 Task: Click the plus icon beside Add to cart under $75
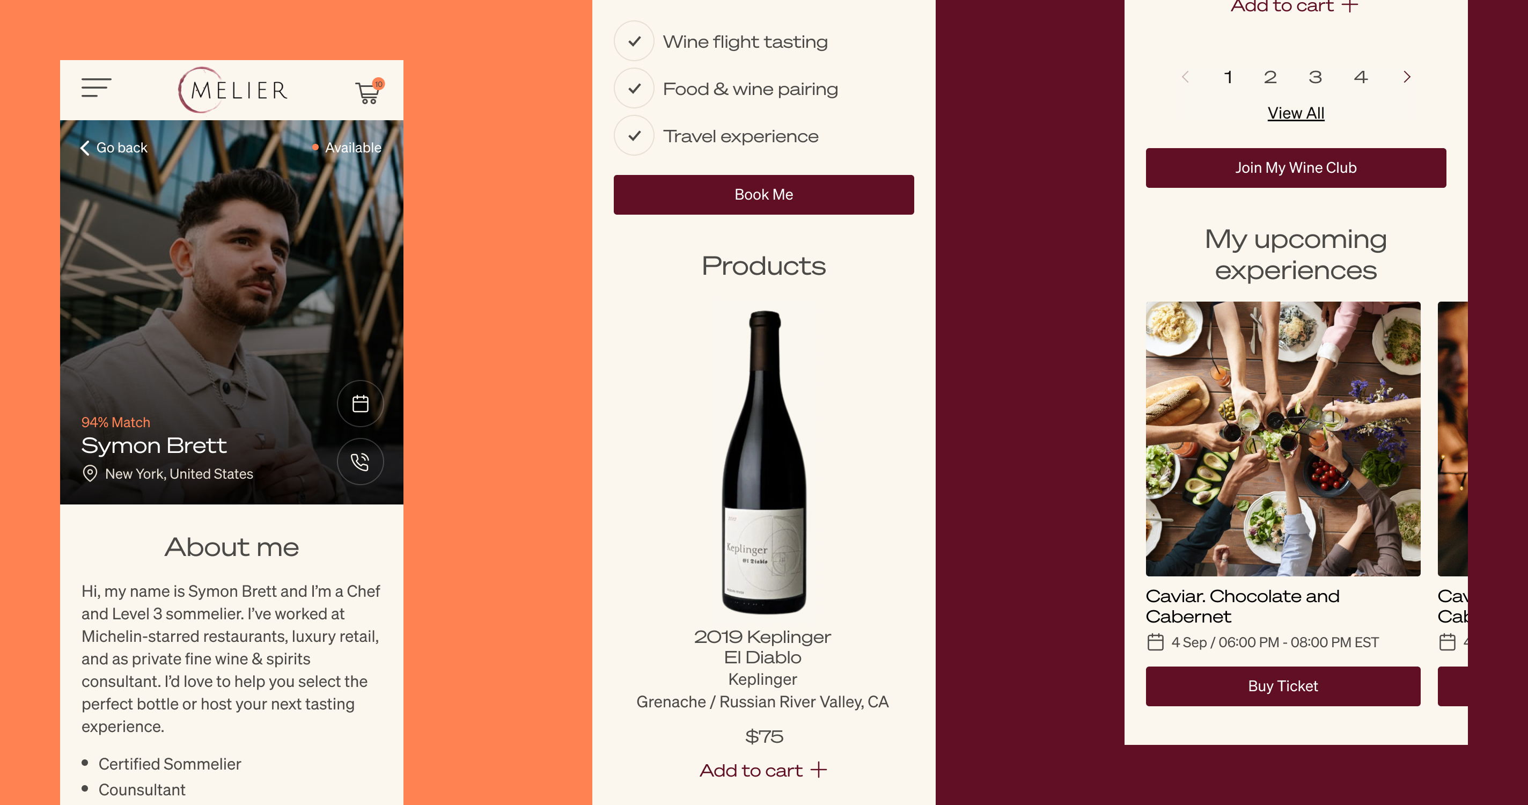tap(819, 770)
